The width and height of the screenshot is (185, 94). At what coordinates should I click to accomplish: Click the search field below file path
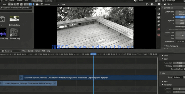16,11
